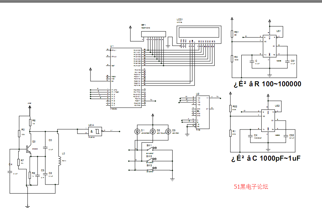Toggle the SW1 switch
This screenshot has width=322, height=208.
(150, 149)
